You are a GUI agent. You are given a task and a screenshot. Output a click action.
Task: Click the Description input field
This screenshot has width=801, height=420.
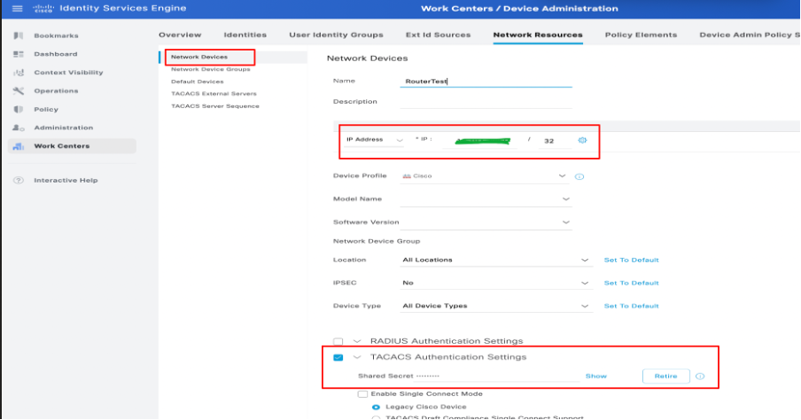(x=486, y=102)
